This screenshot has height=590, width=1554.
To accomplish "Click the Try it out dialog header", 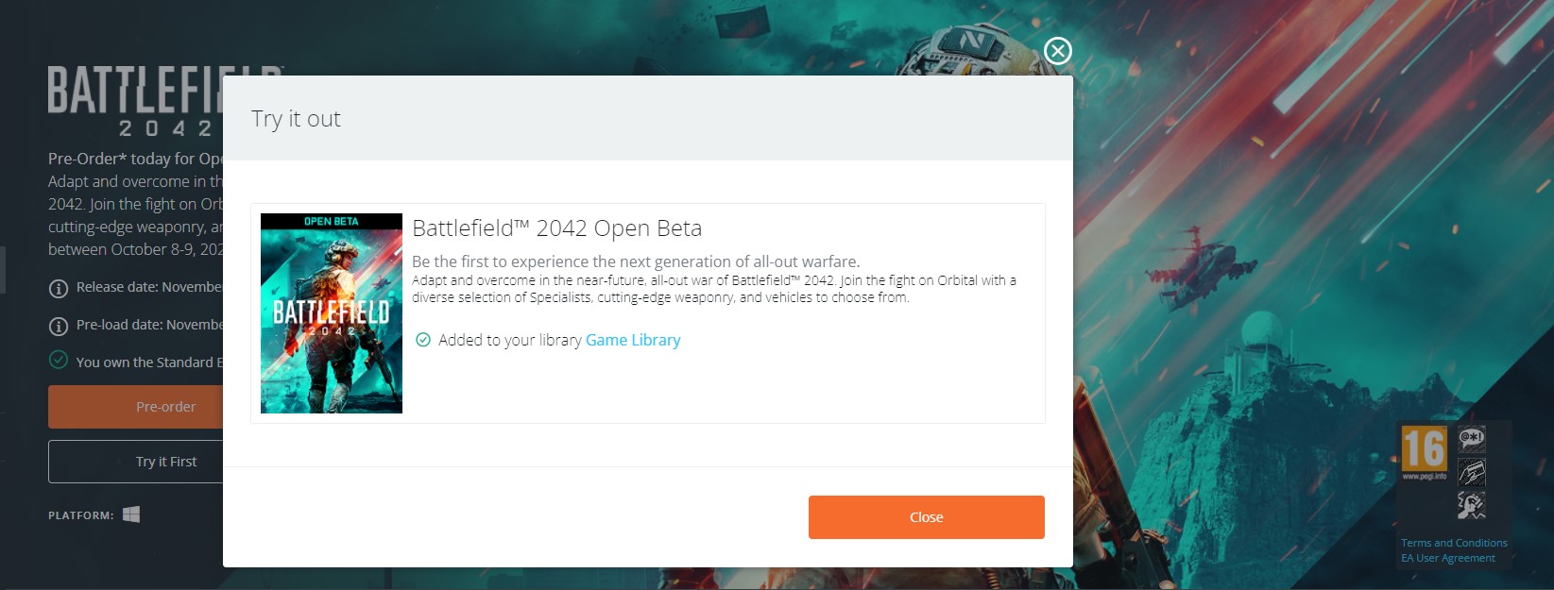I will [x=648, y=118].
